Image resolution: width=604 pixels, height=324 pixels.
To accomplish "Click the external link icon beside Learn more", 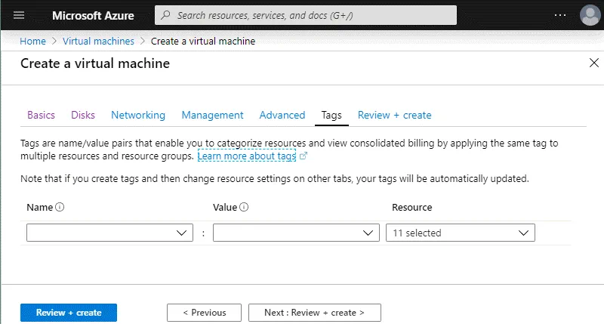I will pyautogui.click(x=304, y=156).
